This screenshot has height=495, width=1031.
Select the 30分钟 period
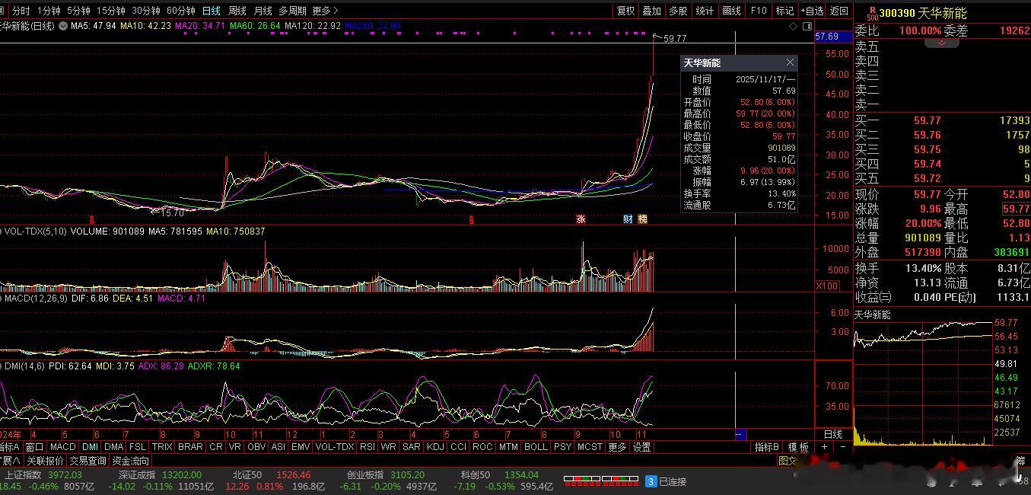point(146,11)
